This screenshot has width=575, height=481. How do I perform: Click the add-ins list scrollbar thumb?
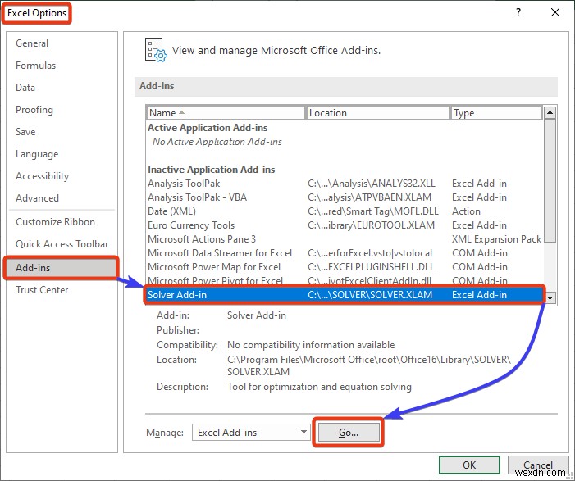click(550, 180)
